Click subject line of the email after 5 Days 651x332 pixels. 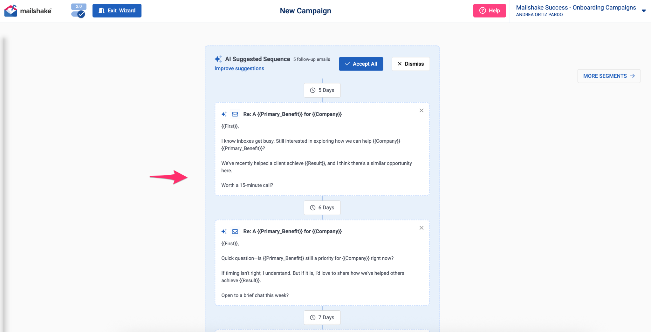point(292,114)
